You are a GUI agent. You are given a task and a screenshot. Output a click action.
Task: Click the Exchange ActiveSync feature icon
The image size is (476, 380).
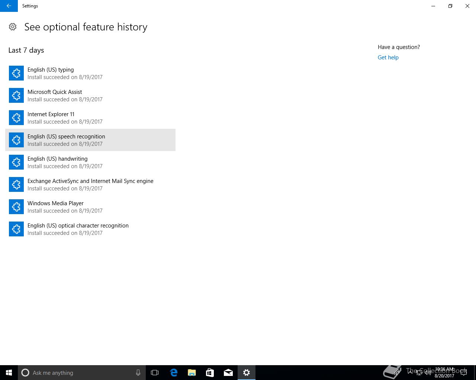(x=16, y=184)
